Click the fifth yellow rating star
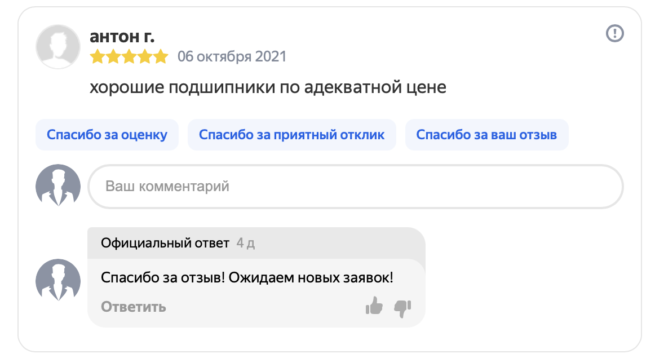The height and width of the screenshot is (358, 655). tap(161, 56)
